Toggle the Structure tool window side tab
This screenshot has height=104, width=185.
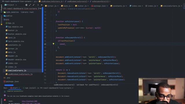(x=1, y=20)
